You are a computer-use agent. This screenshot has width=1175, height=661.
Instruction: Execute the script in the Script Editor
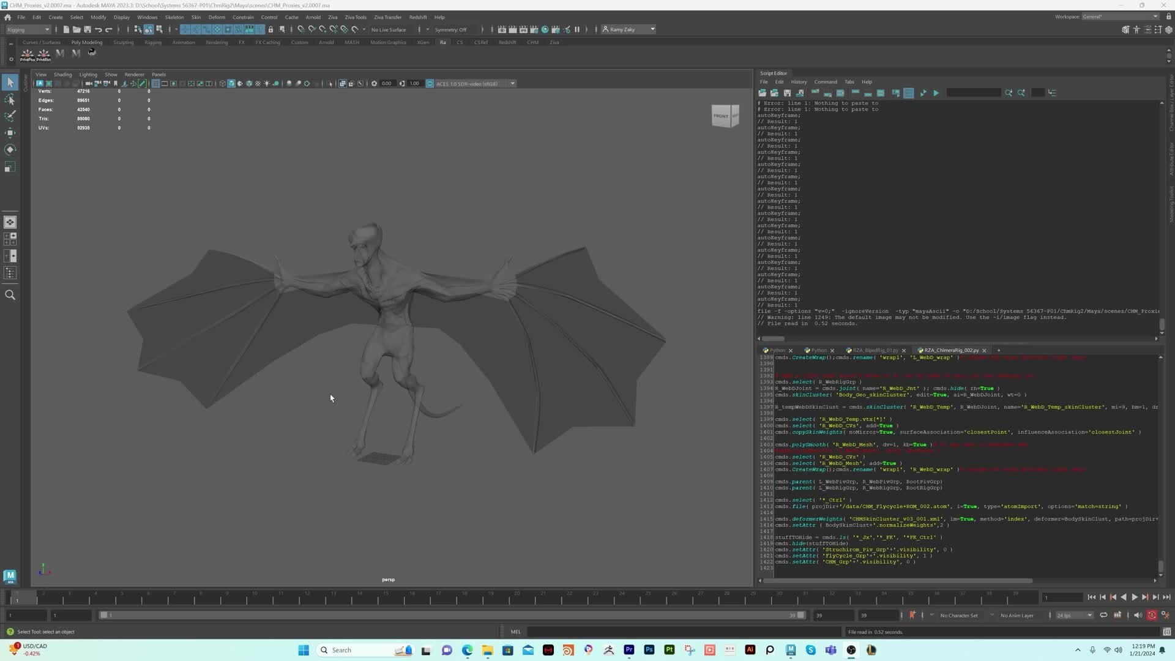pos(936,93)
